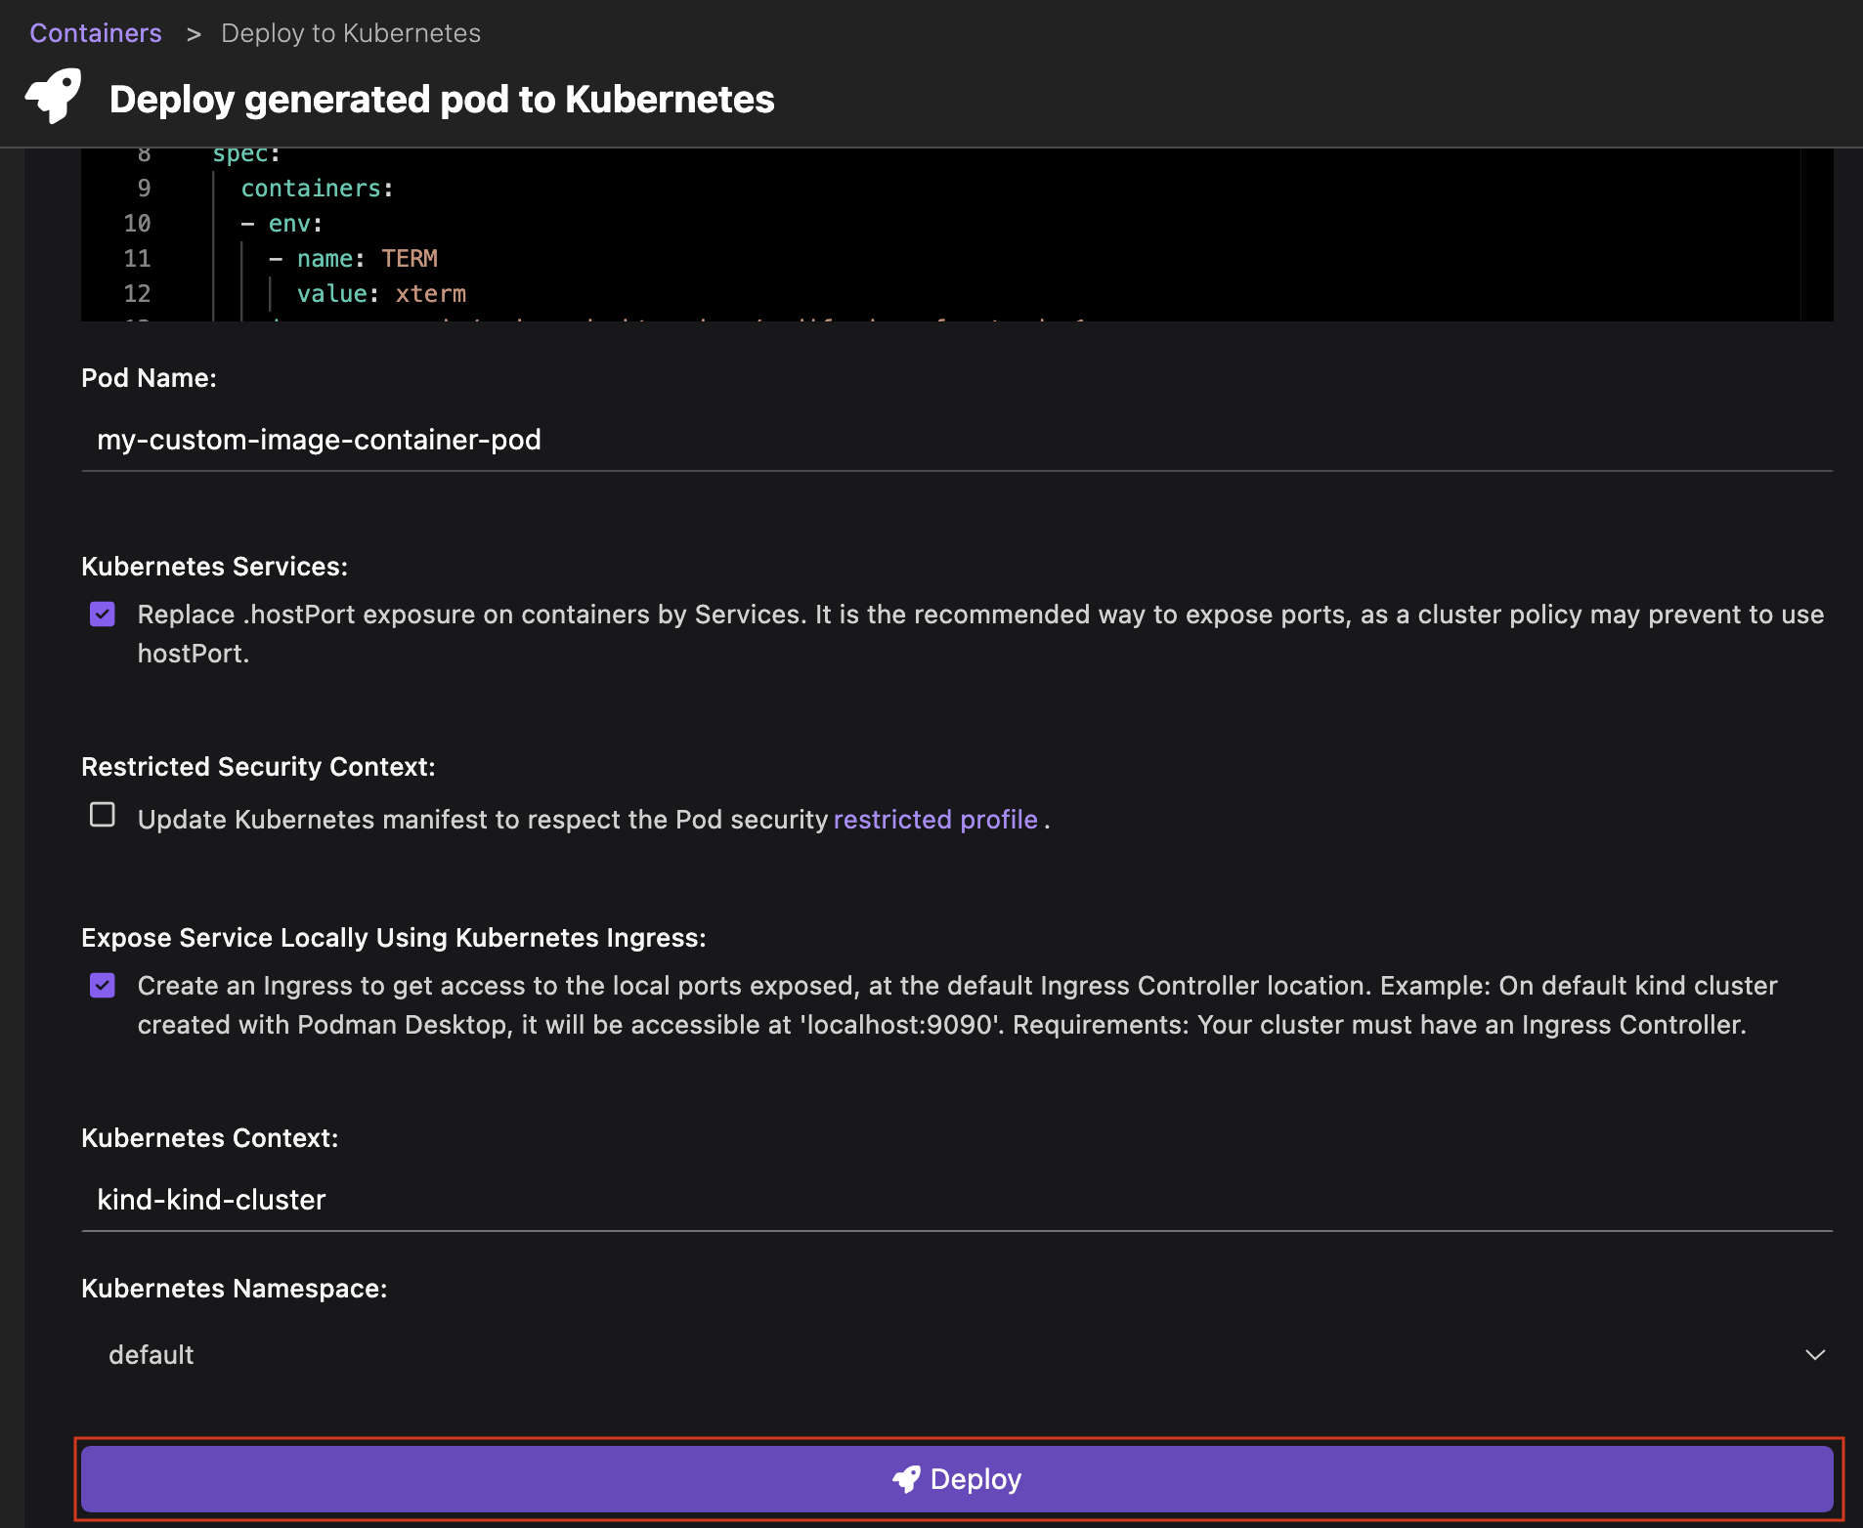The image size is (1863, 1528).
Task: Enable the Restricted Security Context checkbox
Action: (103, 815)
